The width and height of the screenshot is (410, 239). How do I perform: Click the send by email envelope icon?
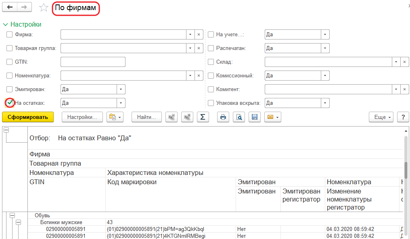pos(272,117)
